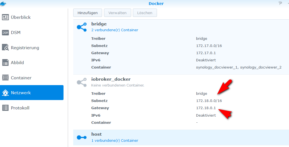Click the Protokoll log icon
The image size is (289, 147).
(6, 108)
